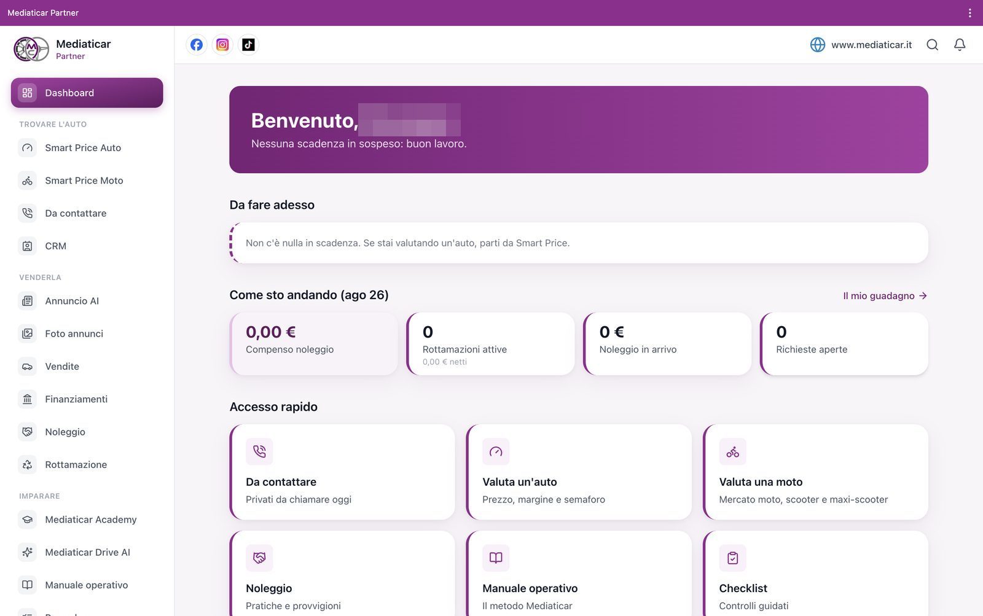Click the Richieste aperte stat card
The height and width of the screenshot is (616, 983).
click(844, 344)
